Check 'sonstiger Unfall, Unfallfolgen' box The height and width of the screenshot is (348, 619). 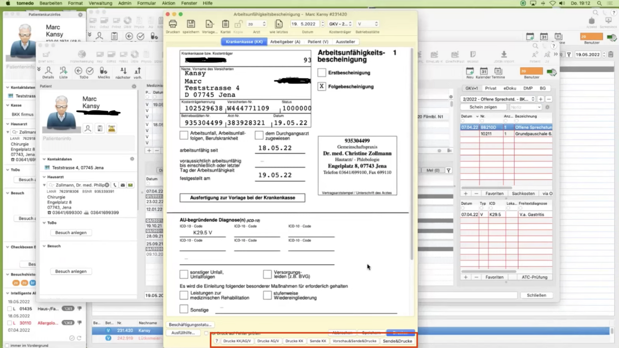(x=184, y=274)
